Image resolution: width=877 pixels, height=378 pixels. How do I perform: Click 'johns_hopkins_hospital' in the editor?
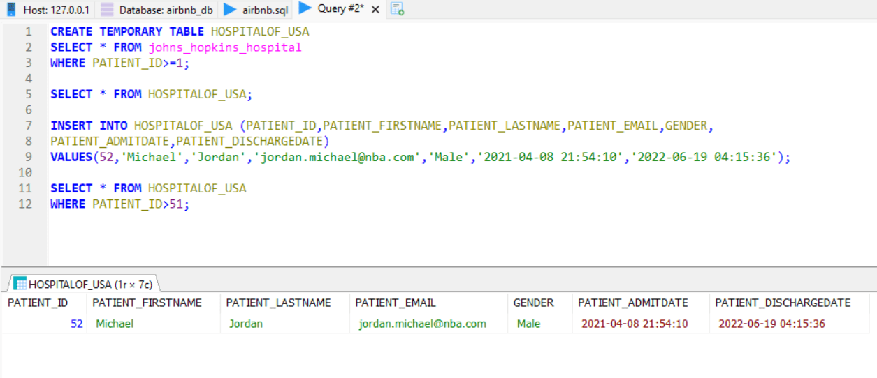(225, 47)
